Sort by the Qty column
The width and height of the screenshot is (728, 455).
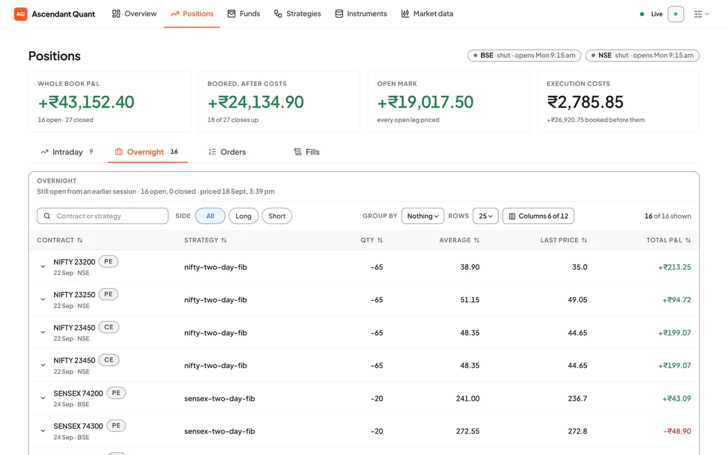point(372,240)
